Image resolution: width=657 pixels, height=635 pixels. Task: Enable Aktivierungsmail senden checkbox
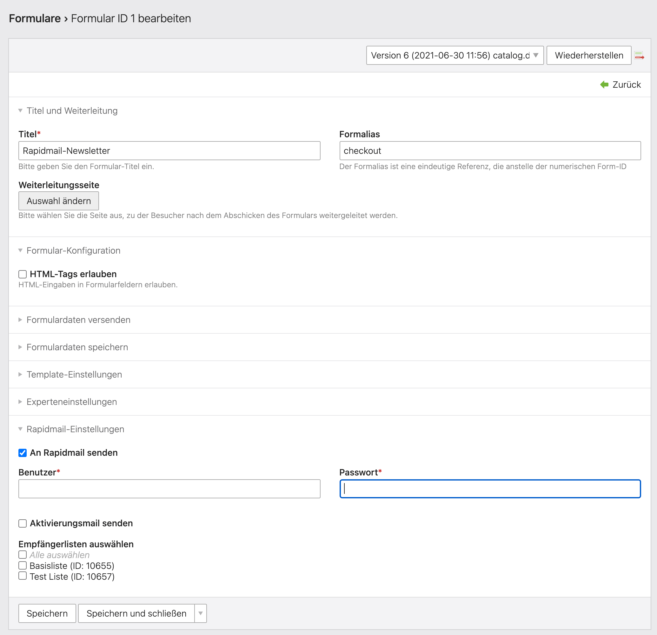point(23,523)
